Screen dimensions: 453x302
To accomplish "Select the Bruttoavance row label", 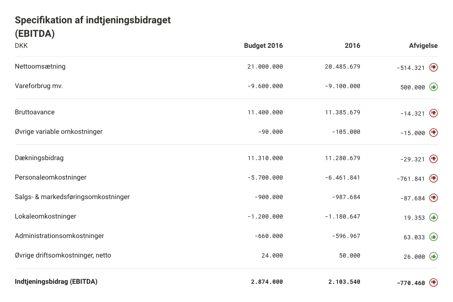I will (x=35, y=112).
